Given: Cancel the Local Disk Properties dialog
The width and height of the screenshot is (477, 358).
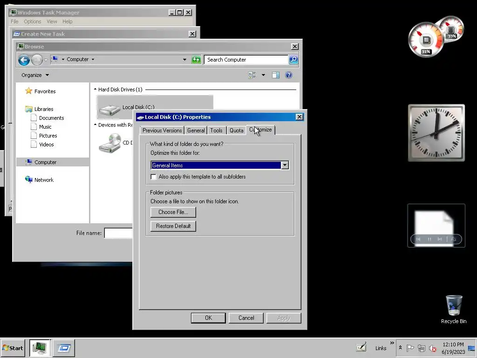Looking at the screenshot, I should click(x=246, y=318).
